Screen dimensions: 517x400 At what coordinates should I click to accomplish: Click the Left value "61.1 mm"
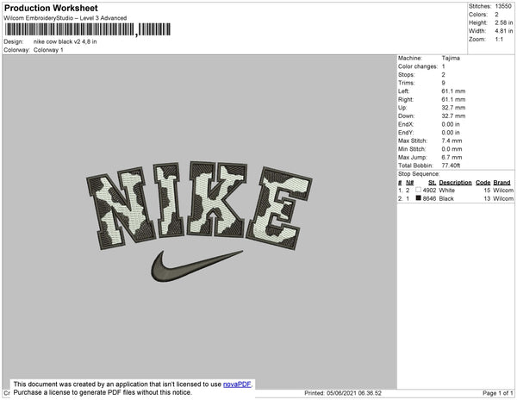[453, 91]
